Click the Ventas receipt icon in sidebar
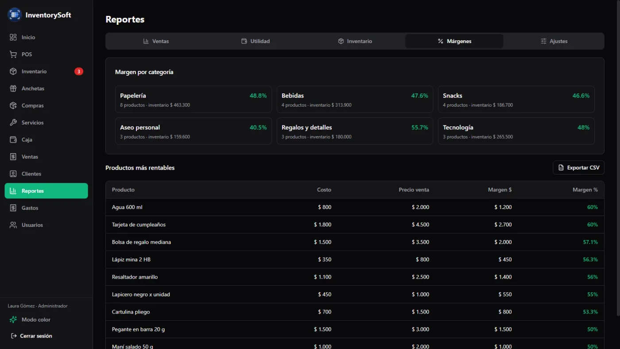 (13, 157)
